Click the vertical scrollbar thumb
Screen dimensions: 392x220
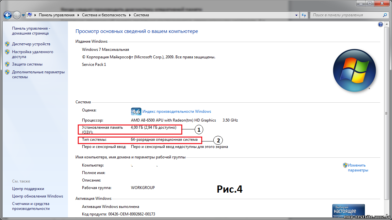click(387, 114)
